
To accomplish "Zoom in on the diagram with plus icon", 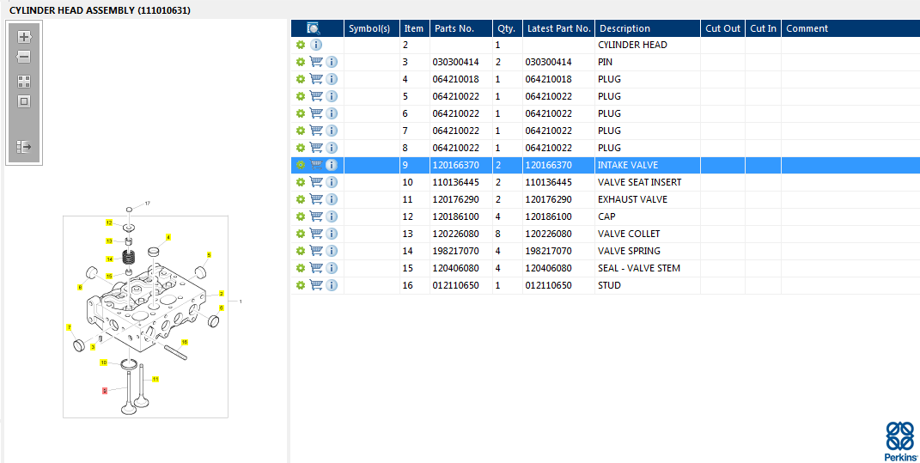I will [24, 37].
